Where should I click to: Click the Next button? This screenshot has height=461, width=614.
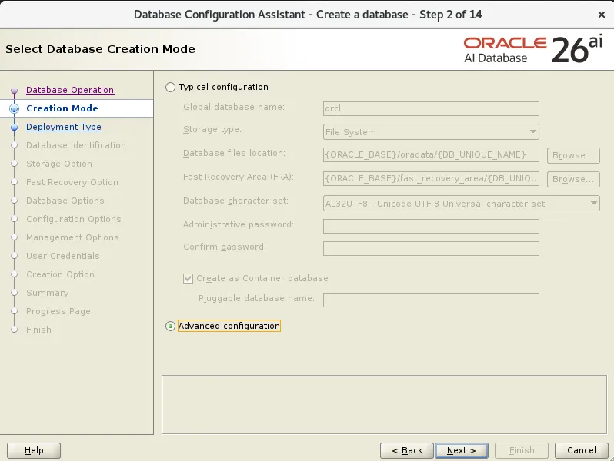coord(462,450)
